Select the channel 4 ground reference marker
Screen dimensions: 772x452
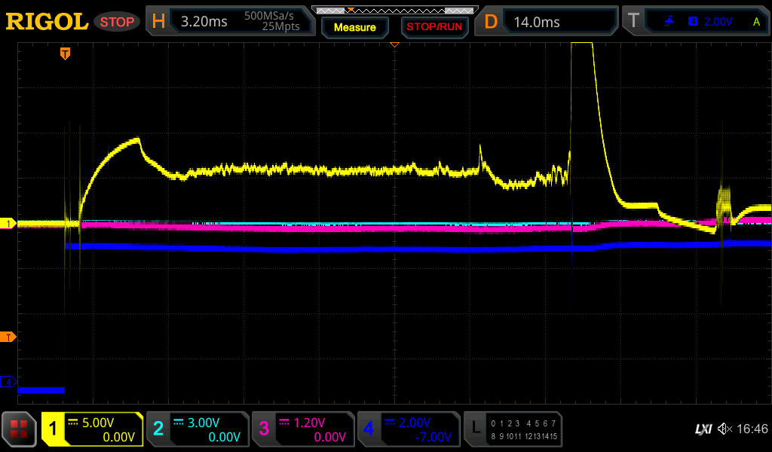pyautogui.click(x=8, y=382)
